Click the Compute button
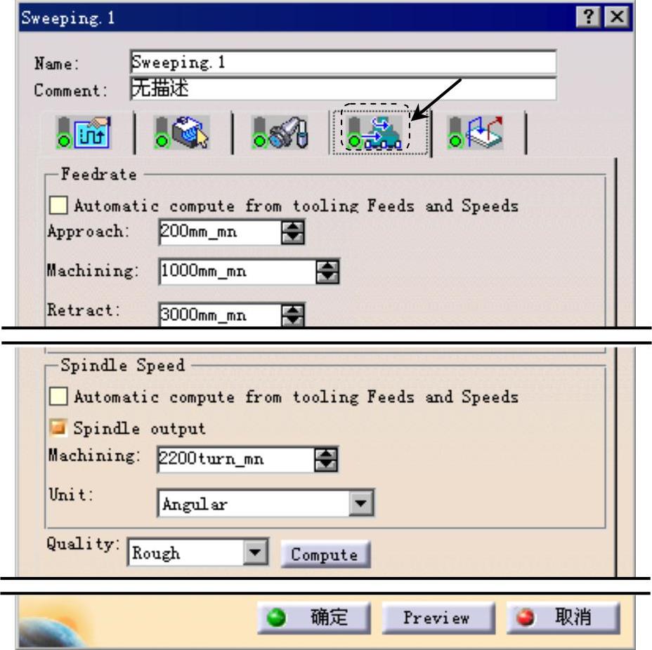652x650 pixels. [325, 554]
